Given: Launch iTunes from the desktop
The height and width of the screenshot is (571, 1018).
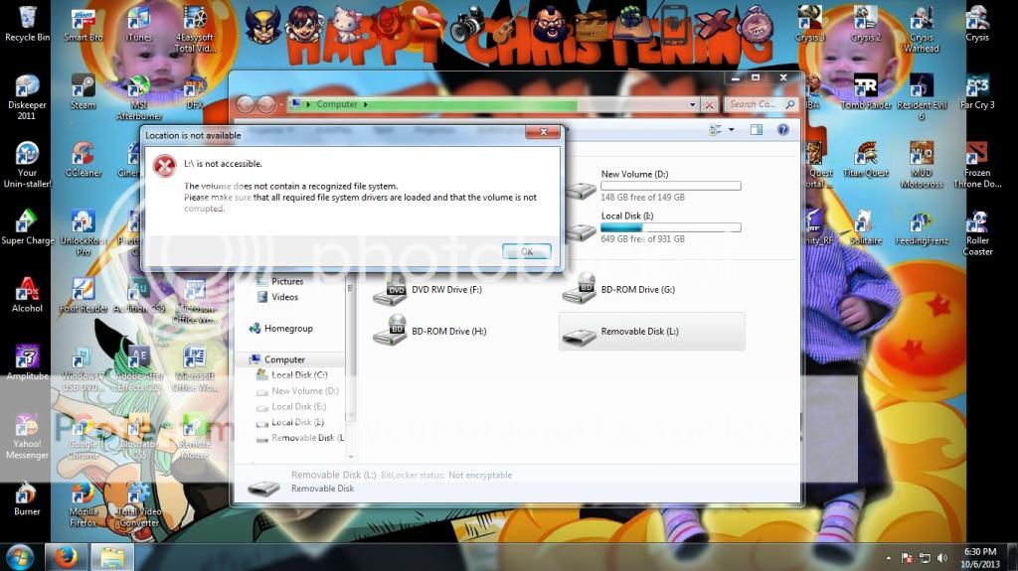Looking at the screenshot, I should pos(139,24).
